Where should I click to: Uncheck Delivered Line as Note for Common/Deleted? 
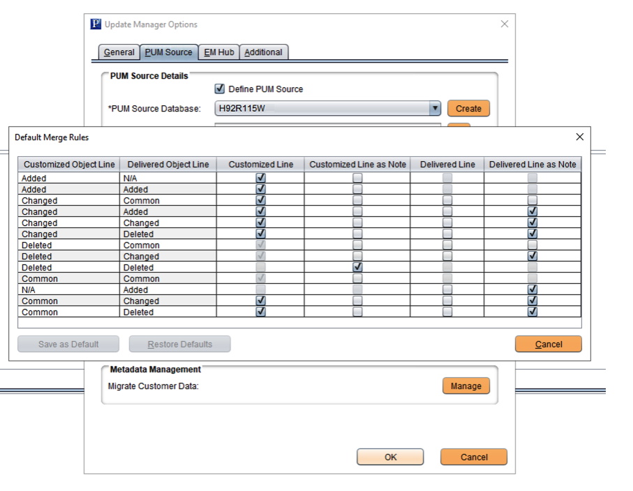coord(533,312)
